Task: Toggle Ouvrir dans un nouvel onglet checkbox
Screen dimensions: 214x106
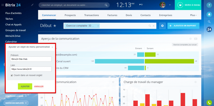Action: coord(12,75)
